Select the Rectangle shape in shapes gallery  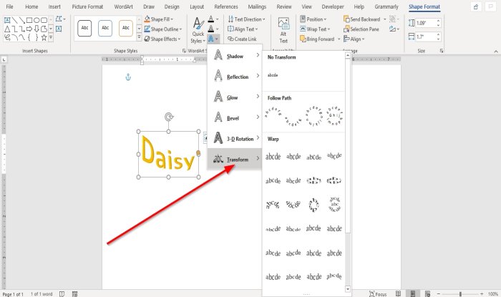pos(29,20)
